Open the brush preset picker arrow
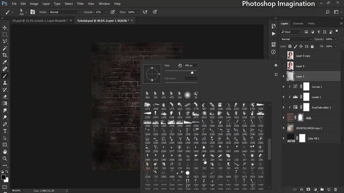Viewport: 344px width, 193px height. (x=26, y=12)
